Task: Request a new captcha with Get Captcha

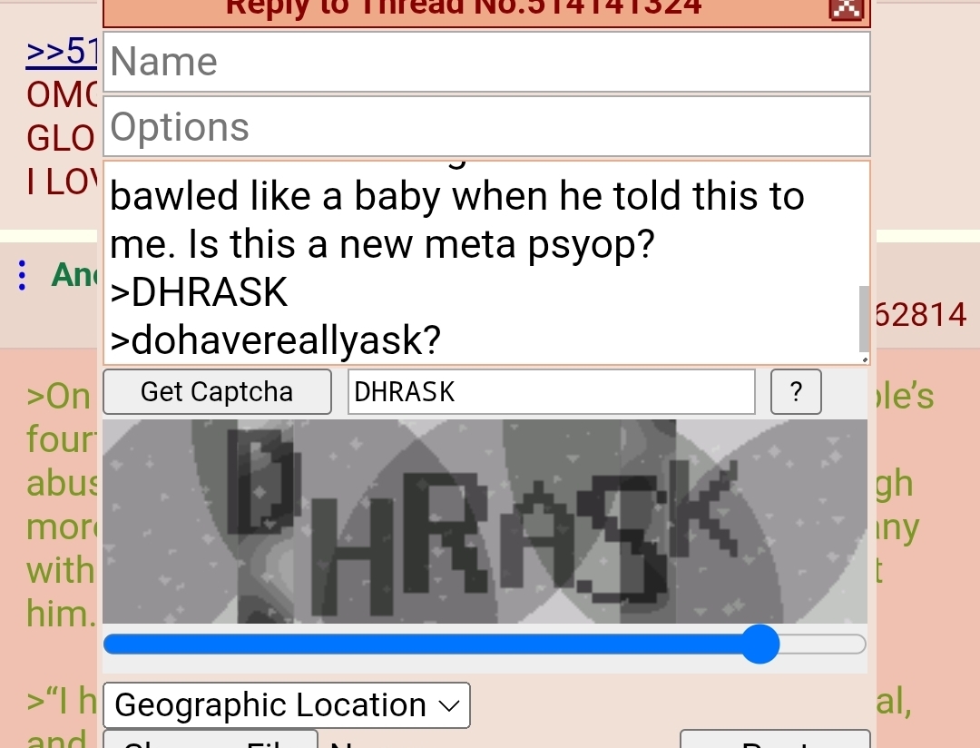Action: pos(217,391)
